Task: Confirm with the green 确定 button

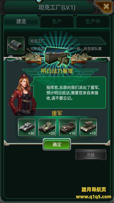Action: pyautogui.click(x=57, y=144)
